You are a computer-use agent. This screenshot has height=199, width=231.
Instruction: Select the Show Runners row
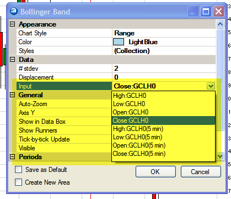64,130
